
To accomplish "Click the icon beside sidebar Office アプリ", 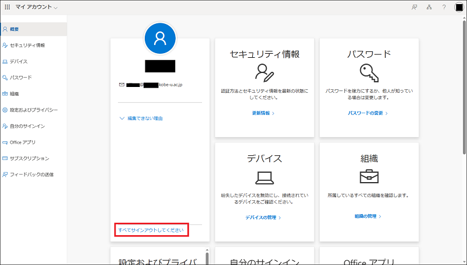I will [5, 142].
